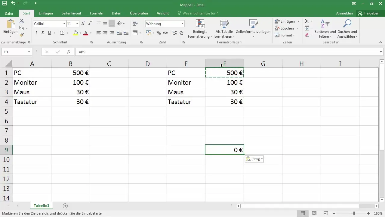Click the fill down arrow icon in Bearbeiten
Screen dimensions: 385x217
point(306,28)
